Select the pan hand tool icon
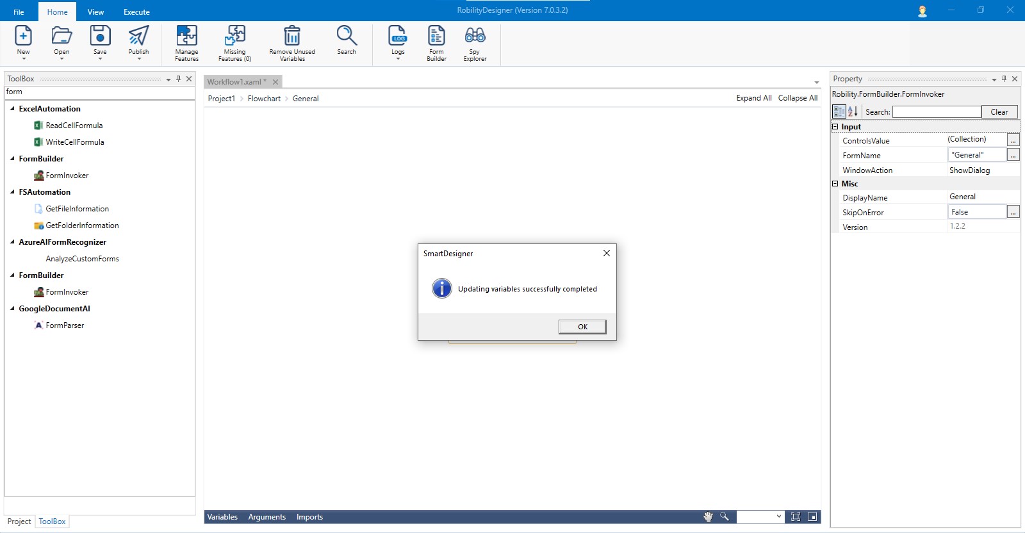 708,517
